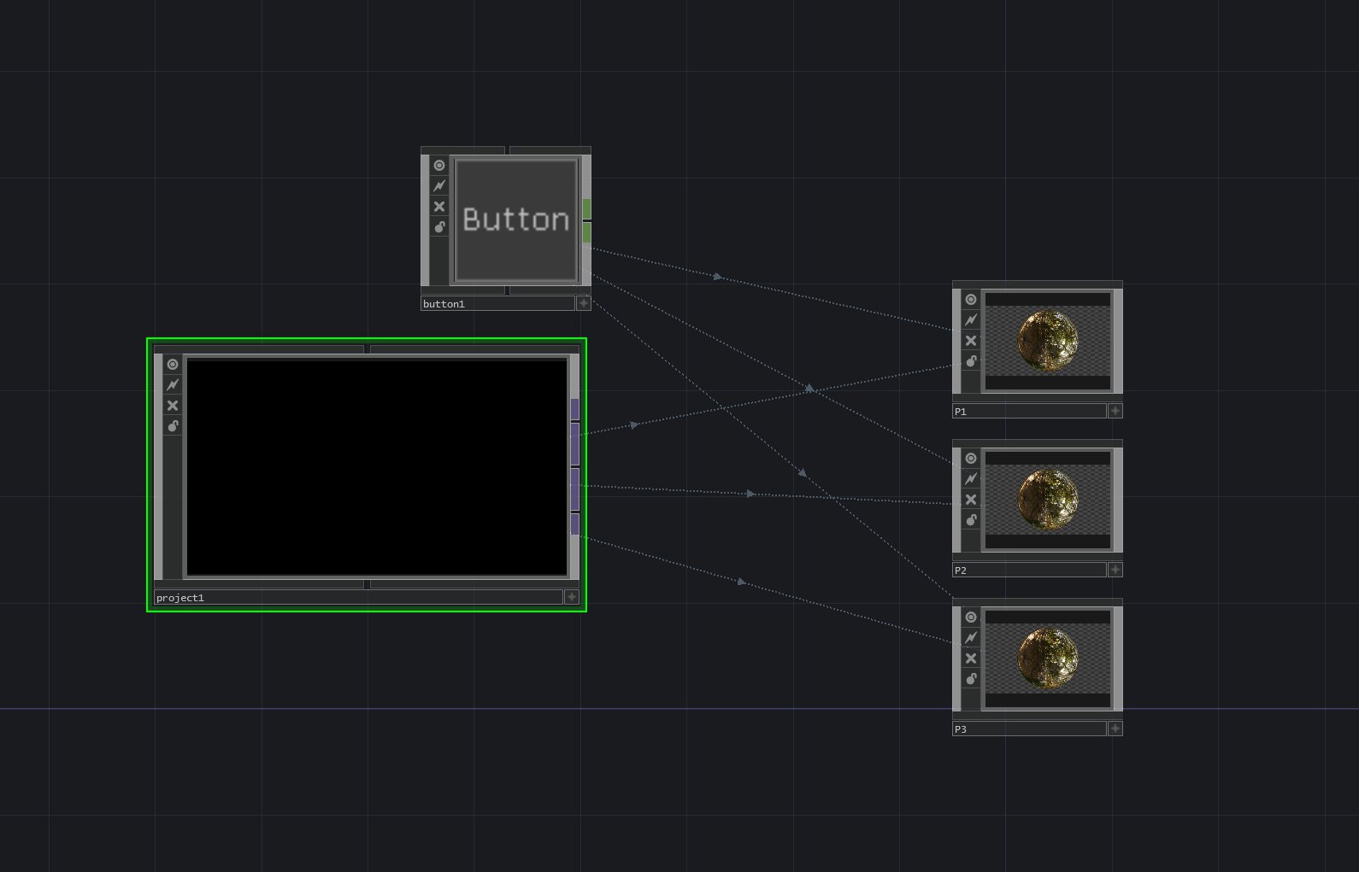Click the project1 node name label
Viewport: 1359px width, 872px height.
(357, 598)
